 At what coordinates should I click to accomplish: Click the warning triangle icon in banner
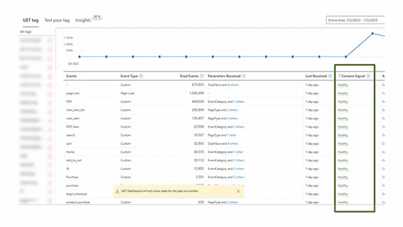coord(117,191)
